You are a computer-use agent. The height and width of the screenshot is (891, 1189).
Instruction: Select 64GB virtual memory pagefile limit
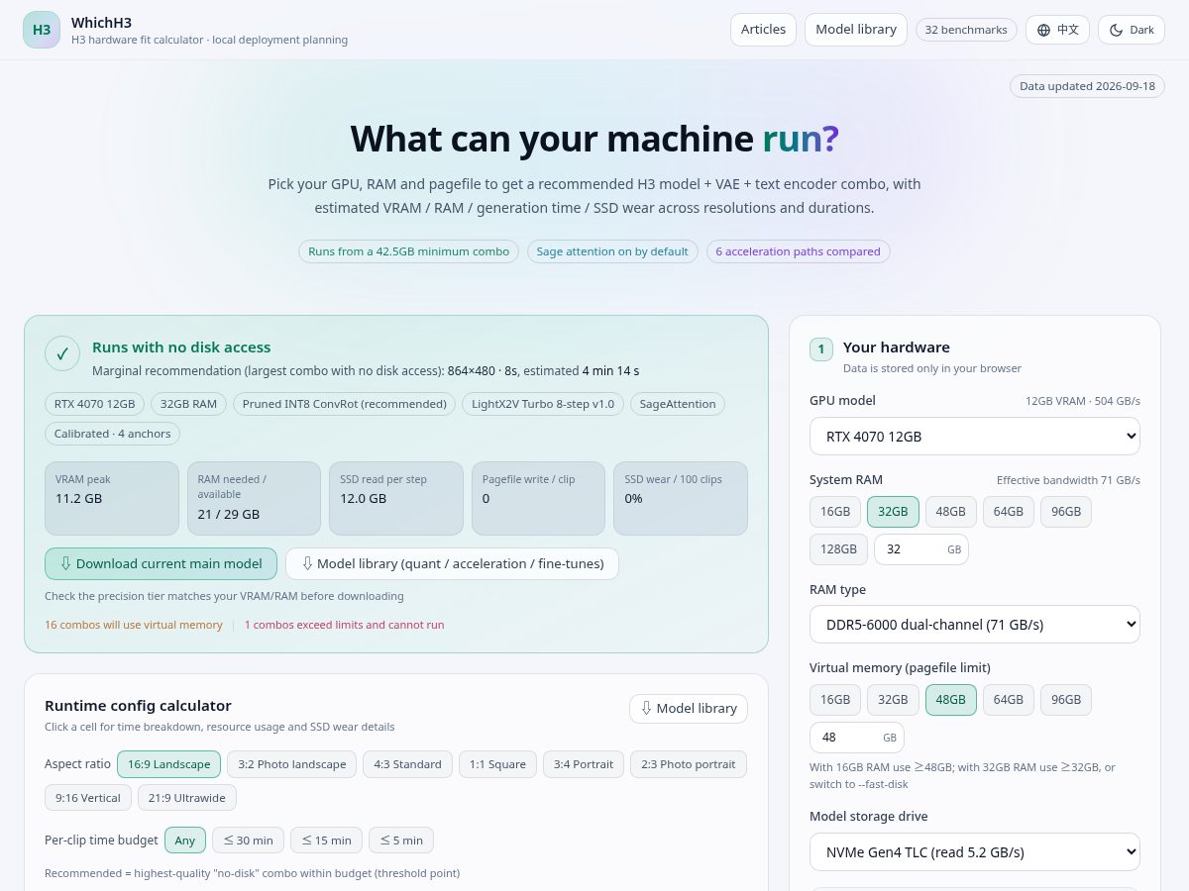[1008, 699]
